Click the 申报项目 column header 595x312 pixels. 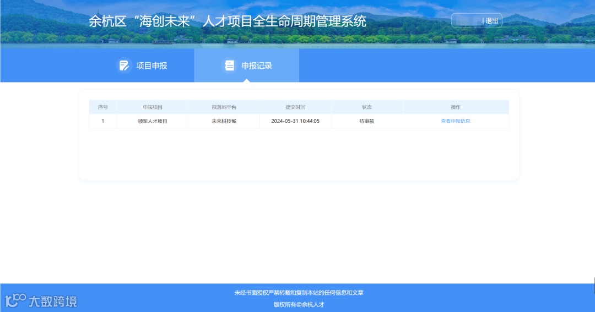[x=153, y=107]
